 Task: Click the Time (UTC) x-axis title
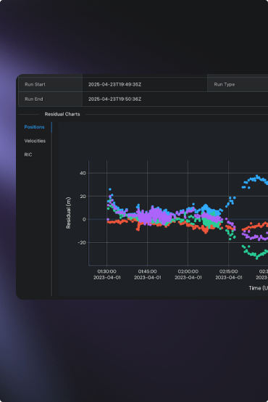coord(259,288)
